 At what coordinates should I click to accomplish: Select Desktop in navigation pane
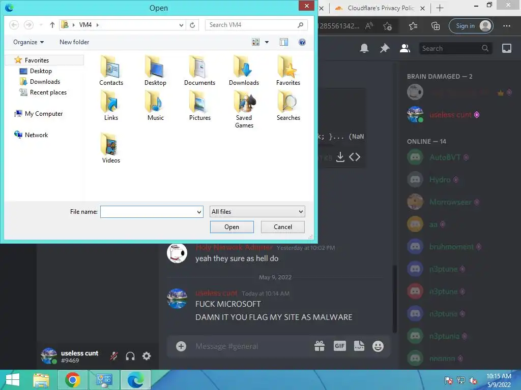tap(36, 71)
